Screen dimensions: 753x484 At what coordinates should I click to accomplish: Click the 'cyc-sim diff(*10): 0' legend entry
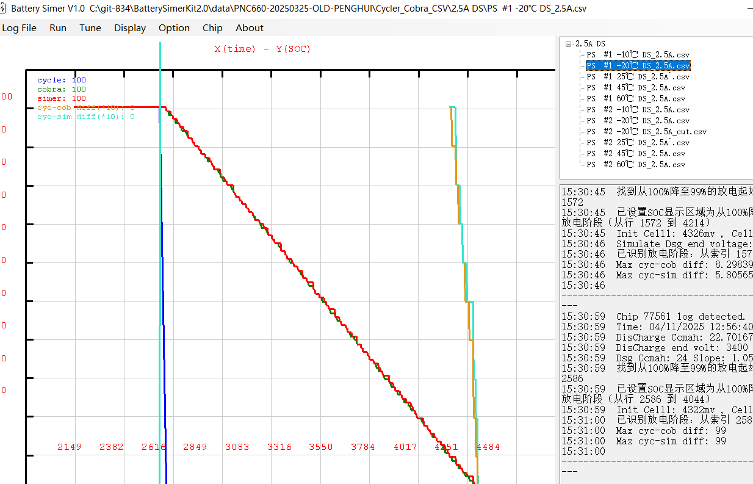point(86,117)
